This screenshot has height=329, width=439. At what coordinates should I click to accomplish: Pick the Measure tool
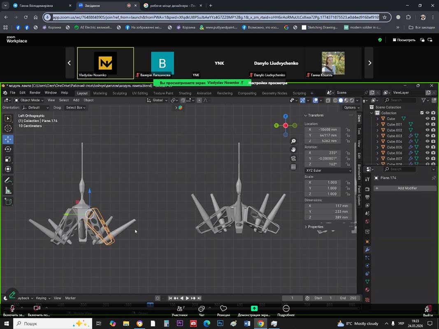coord(8,190)
